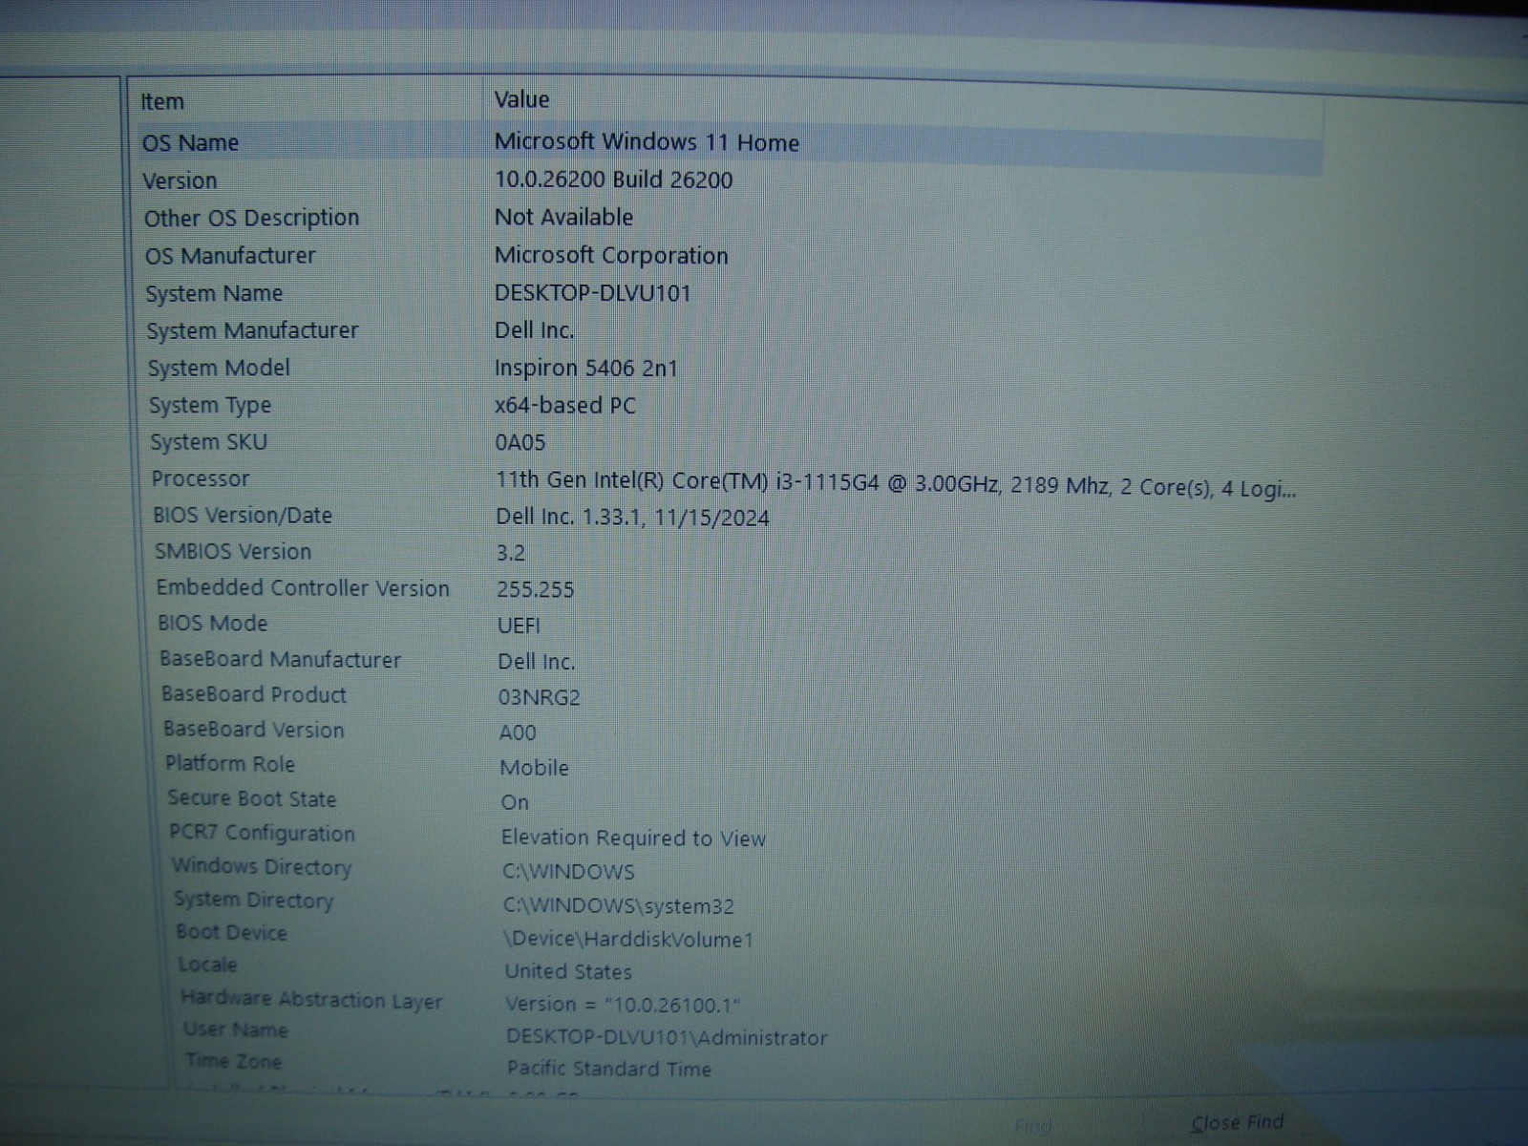Click the Close Find button
The height and width of the screenshot is (1146, 1528).
[x=1237, y=1122]
